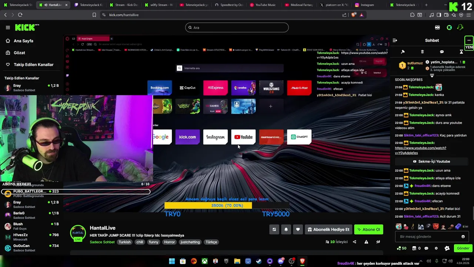
Task: Open browser main hamburger menu
Action: [468, 15]
